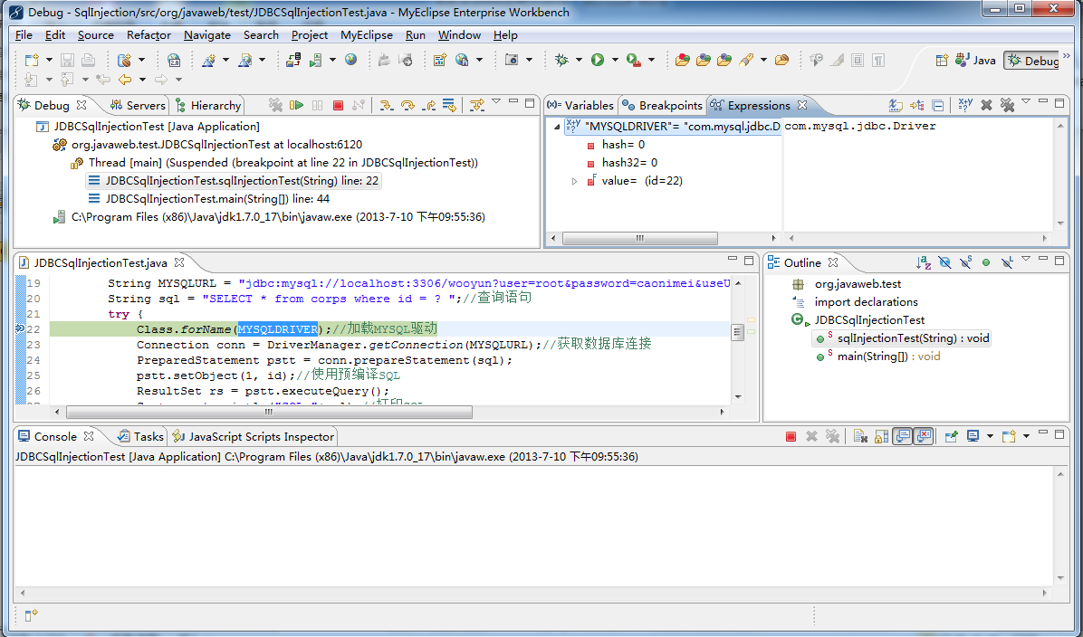Toggle Show Console When Standard Error Changes
Viewport: 1083px width, 637px height.
tap(924, 436)
